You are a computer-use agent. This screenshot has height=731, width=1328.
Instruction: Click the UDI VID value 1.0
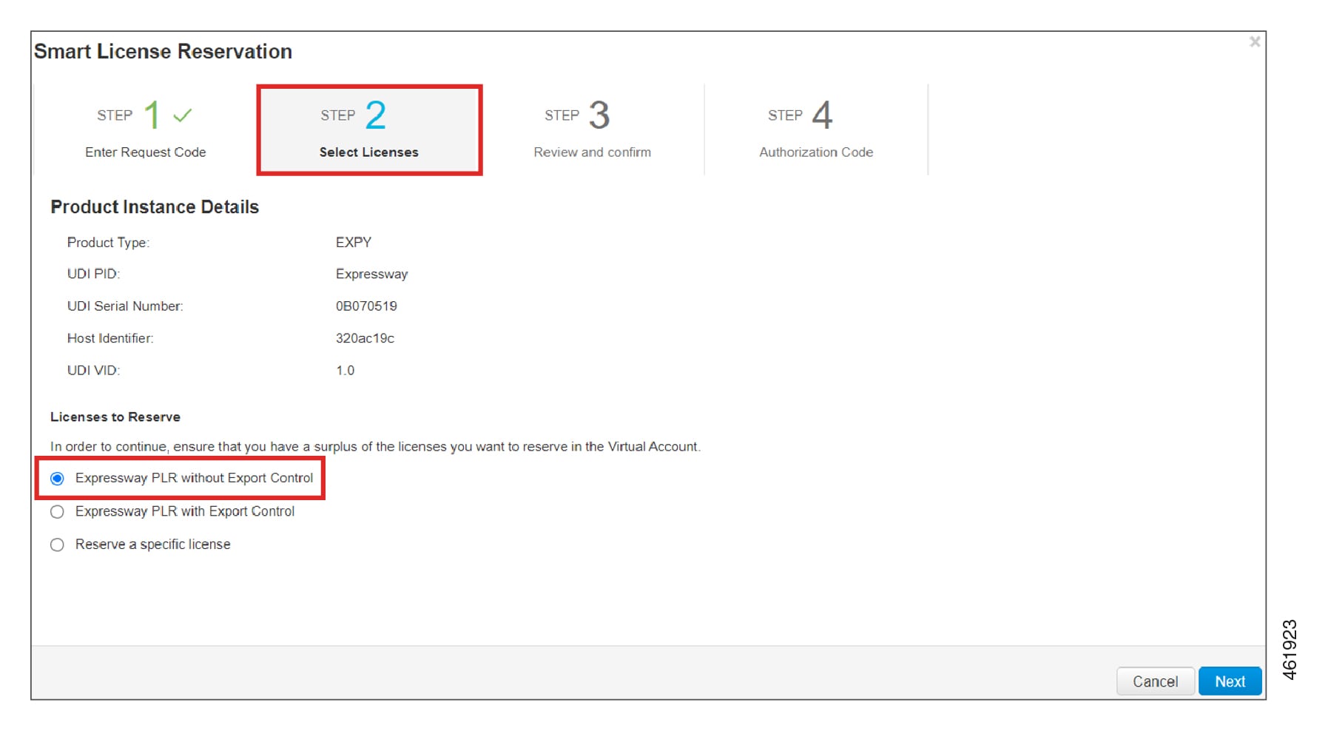[345, 371]
